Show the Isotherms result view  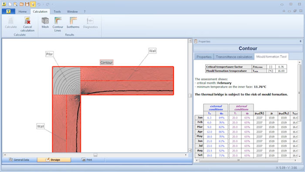point(73,23)
